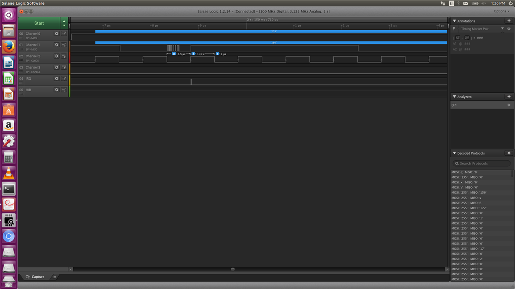Set trigger edge on Channel 3
The image size is (515, 289).
[64, 67]
